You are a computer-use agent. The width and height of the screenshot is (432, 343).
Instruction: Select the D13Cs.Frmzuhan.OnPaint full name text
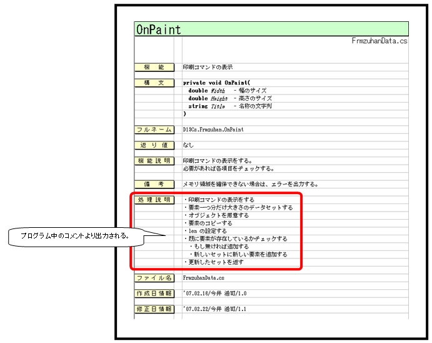tap(213, 130)
